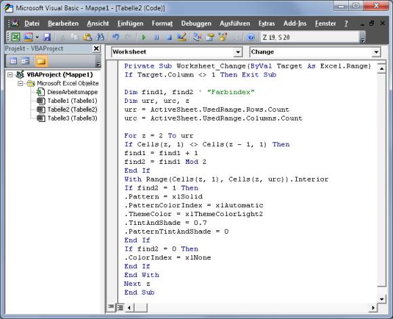This screenshot has height=319, width=393.
Task: Toggle design mode icon
Action: 182,37
